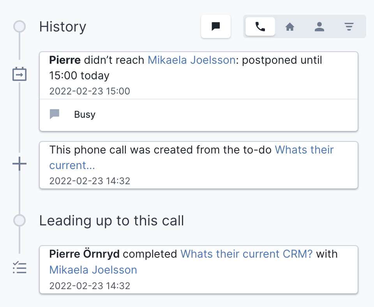
Task: Toggle the comments filter button
Action: coord(215,26)
